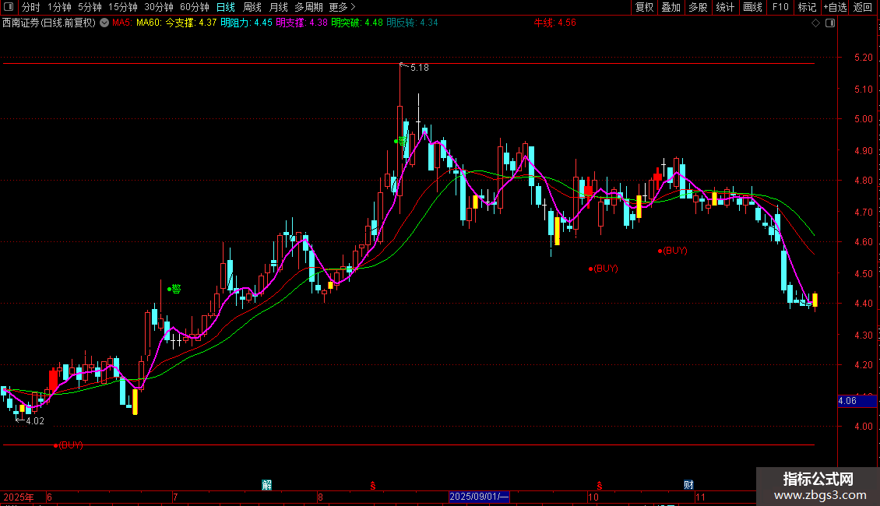This screenshot has height=506, width=880.
Task: Open the 多股 multi-stock view
Action: click(698, 7)
